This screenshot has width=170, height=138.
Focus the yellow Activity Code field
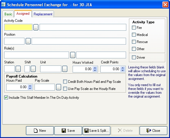(x=18, y=27)
